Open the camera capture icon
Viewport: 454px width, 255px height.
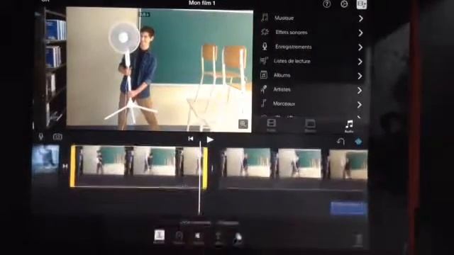(x=57, y=137)
